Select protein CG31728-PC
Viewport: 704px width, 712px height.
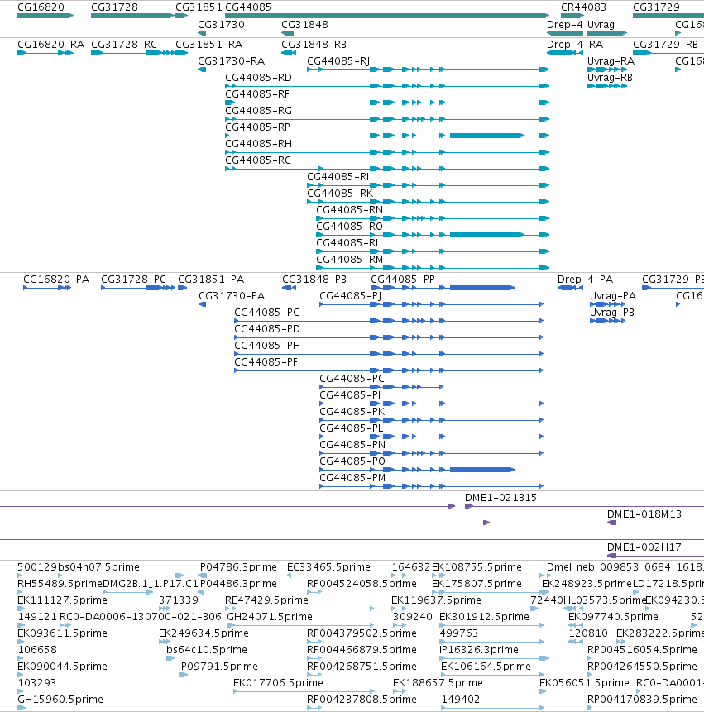pyautogui.click(x=138, y=288)
